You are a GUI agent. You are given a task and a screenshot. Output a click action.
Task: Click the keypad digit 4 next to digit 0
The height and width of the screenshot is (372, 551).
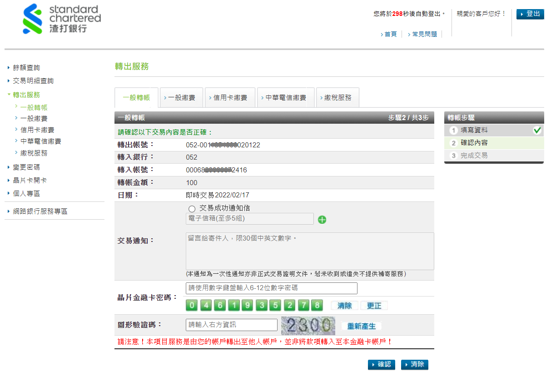[206, 305]
